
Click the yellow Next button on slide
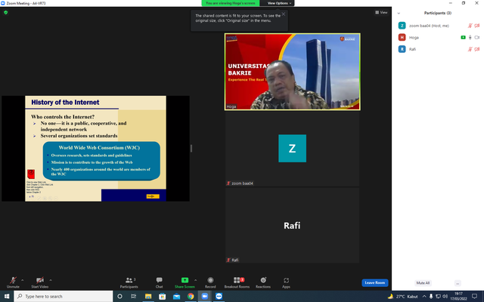(153, 196)
